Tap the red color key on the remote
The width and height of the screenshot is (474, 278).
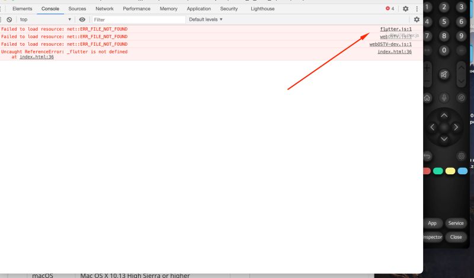pyautogui.click(x=427, y=171)
